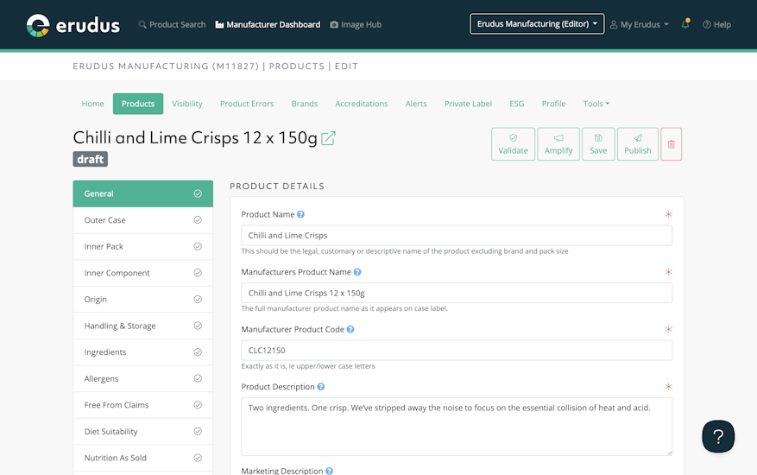Click Manufacturer Product Code field
The height and width of the screenshot is (475, 757).
[x=457, y=351]
